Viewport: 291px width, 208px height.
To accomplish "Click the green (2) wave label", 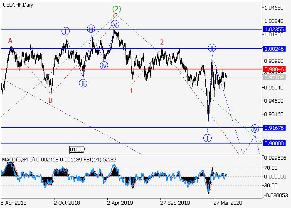I will [x=116, y=8].
